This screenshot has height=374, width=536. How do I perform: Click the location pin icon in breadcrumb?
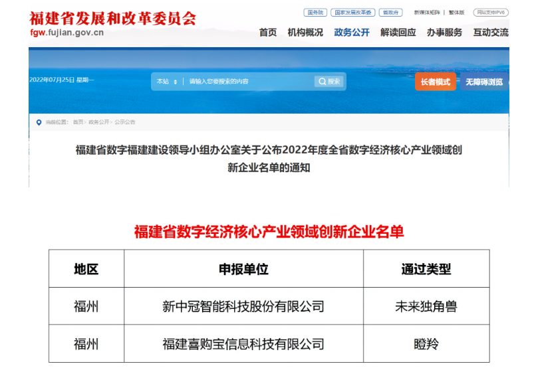39,122
